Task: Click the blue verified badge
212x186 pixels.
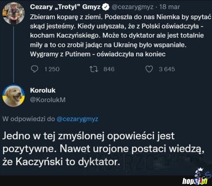Action: click(x=107, y=7)
